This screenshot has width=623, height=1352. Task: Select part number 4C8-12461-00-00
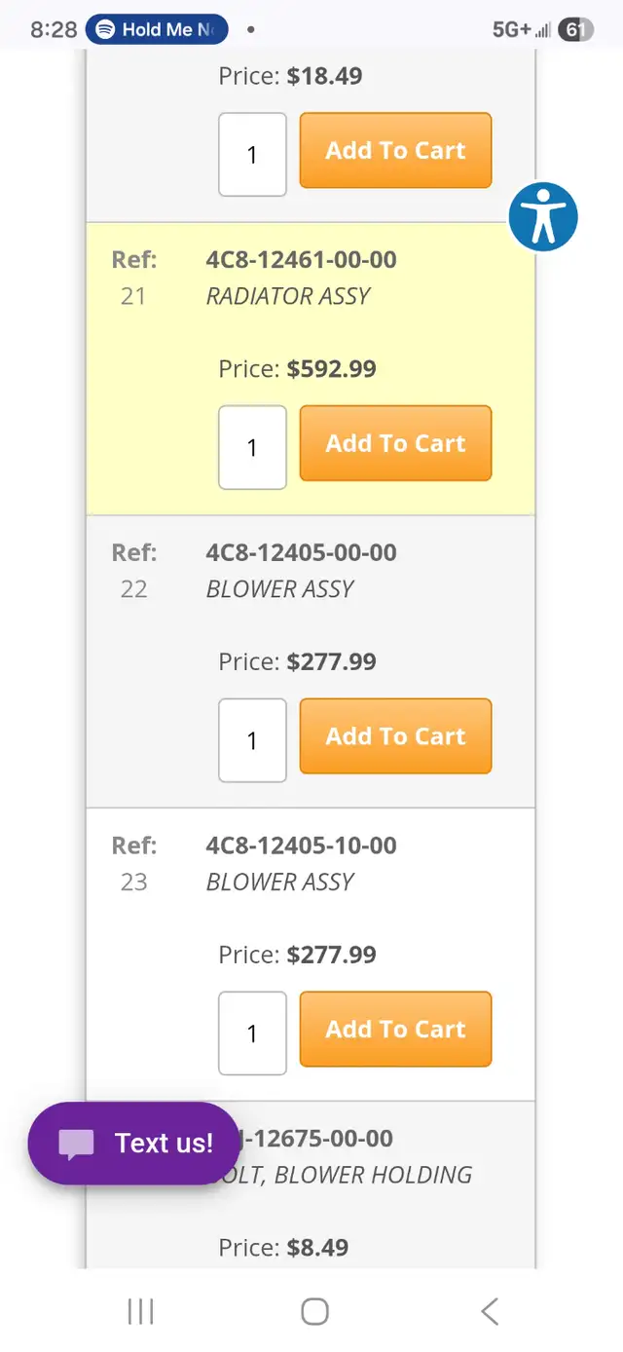click(x=301, y=260)
